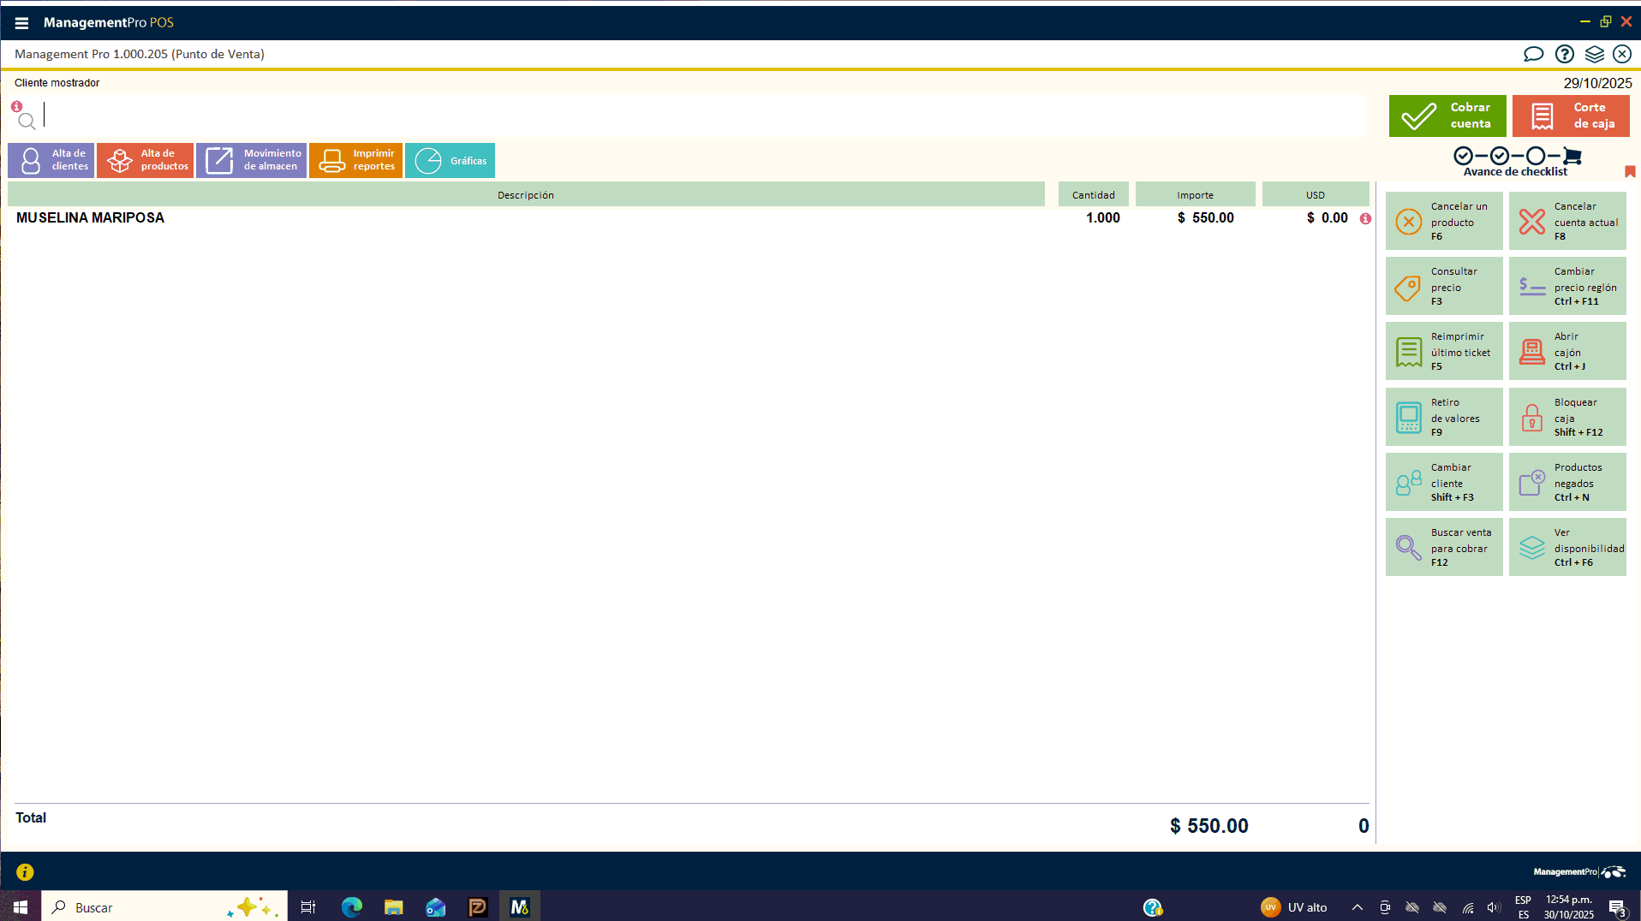Open Alta de productos

point(146,160)
